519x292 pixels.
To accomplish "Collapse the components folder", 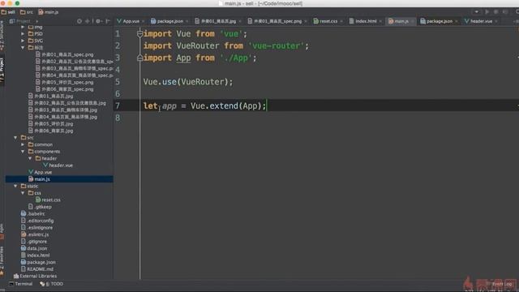I will click(x=23, y=152).
